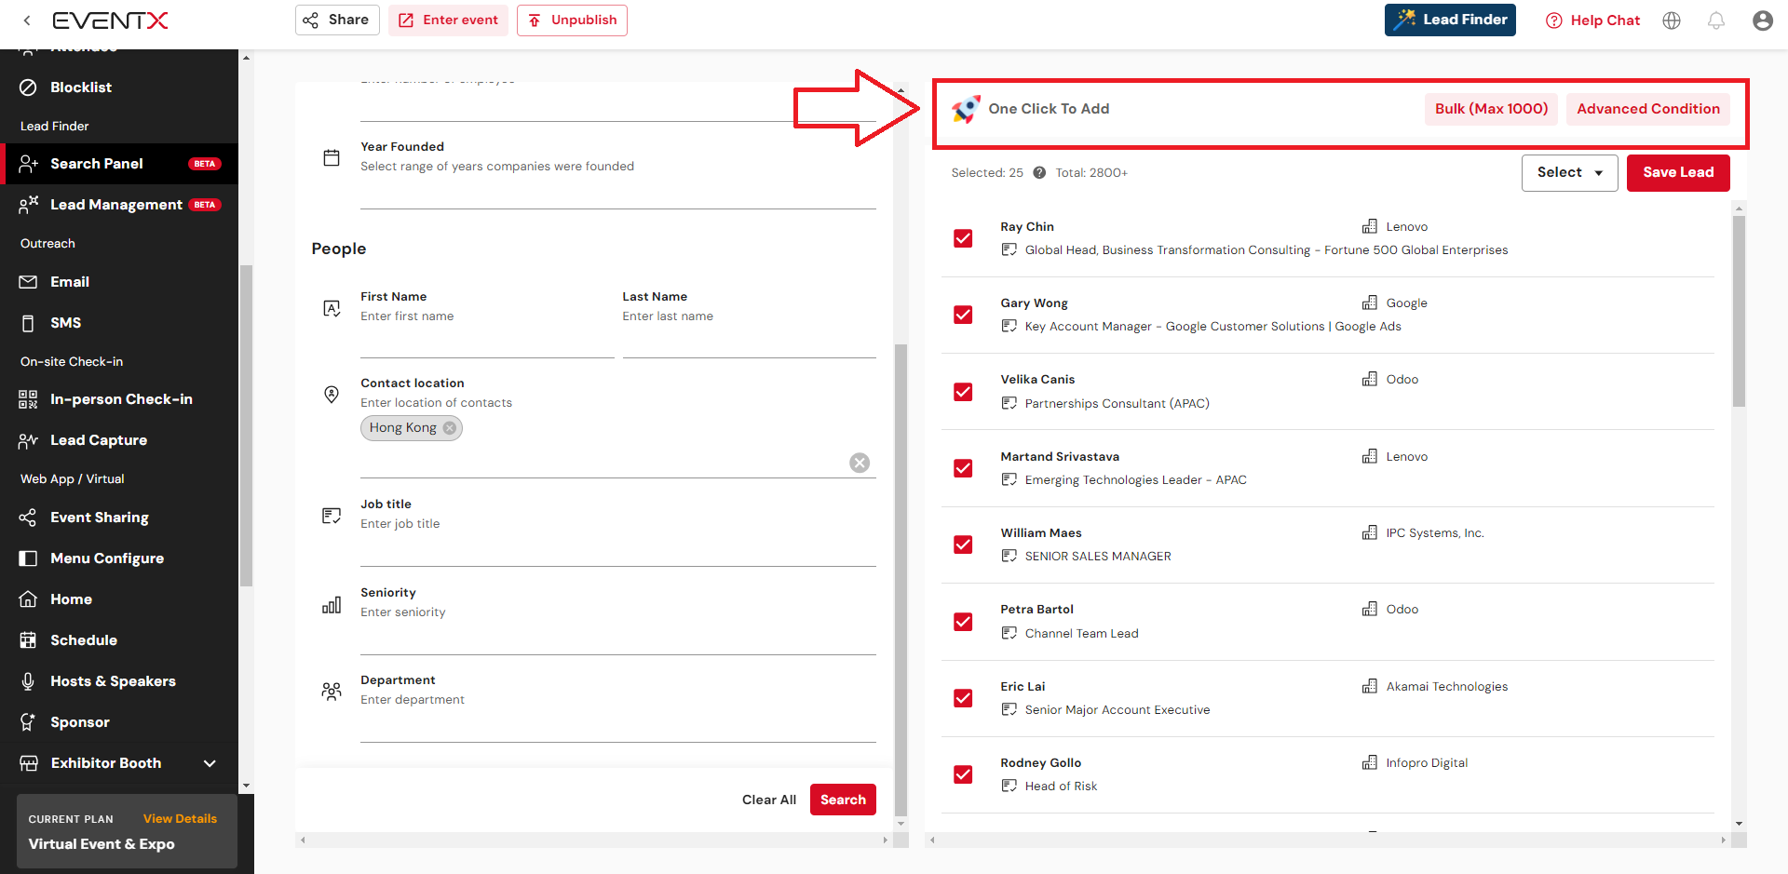This screenshot has width=1788, height=874.
Task: Open the user account avatar
Action: pyautogui.click(x=1762, y=20)
